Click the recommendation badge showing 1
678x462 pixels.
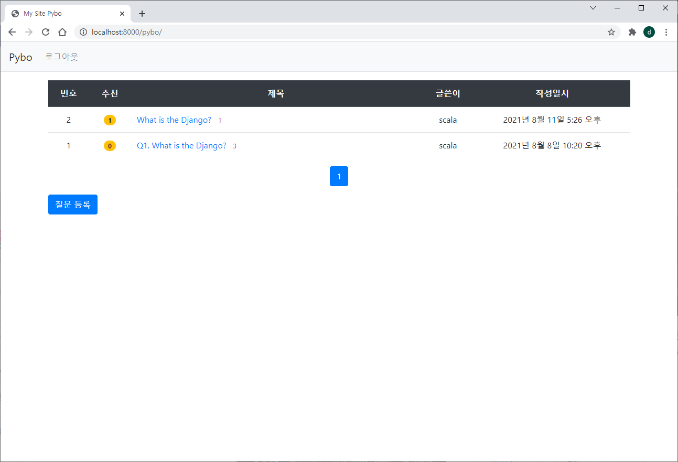click(110, 120)
